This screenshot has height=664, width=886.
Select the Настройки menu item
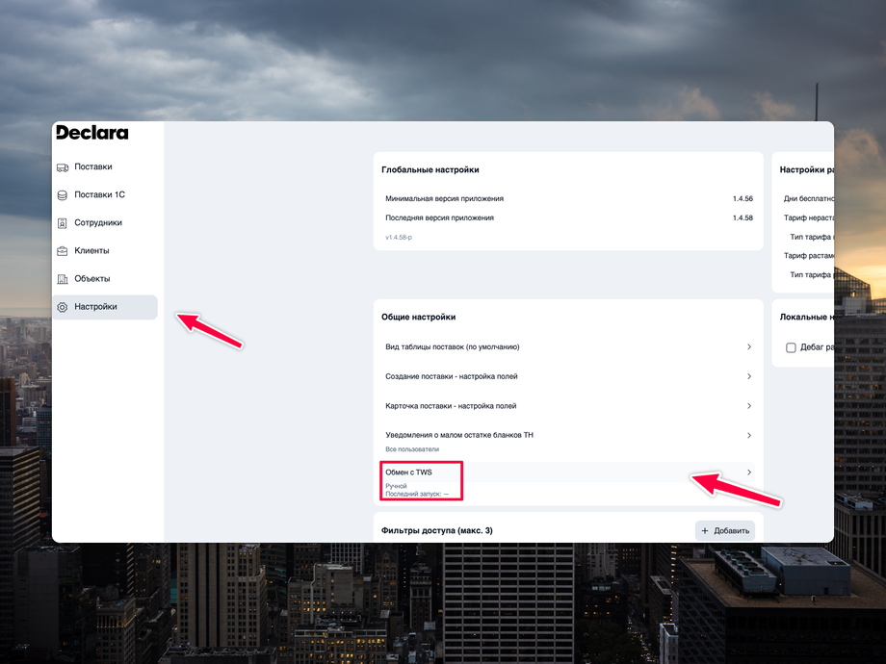point(105,307)
